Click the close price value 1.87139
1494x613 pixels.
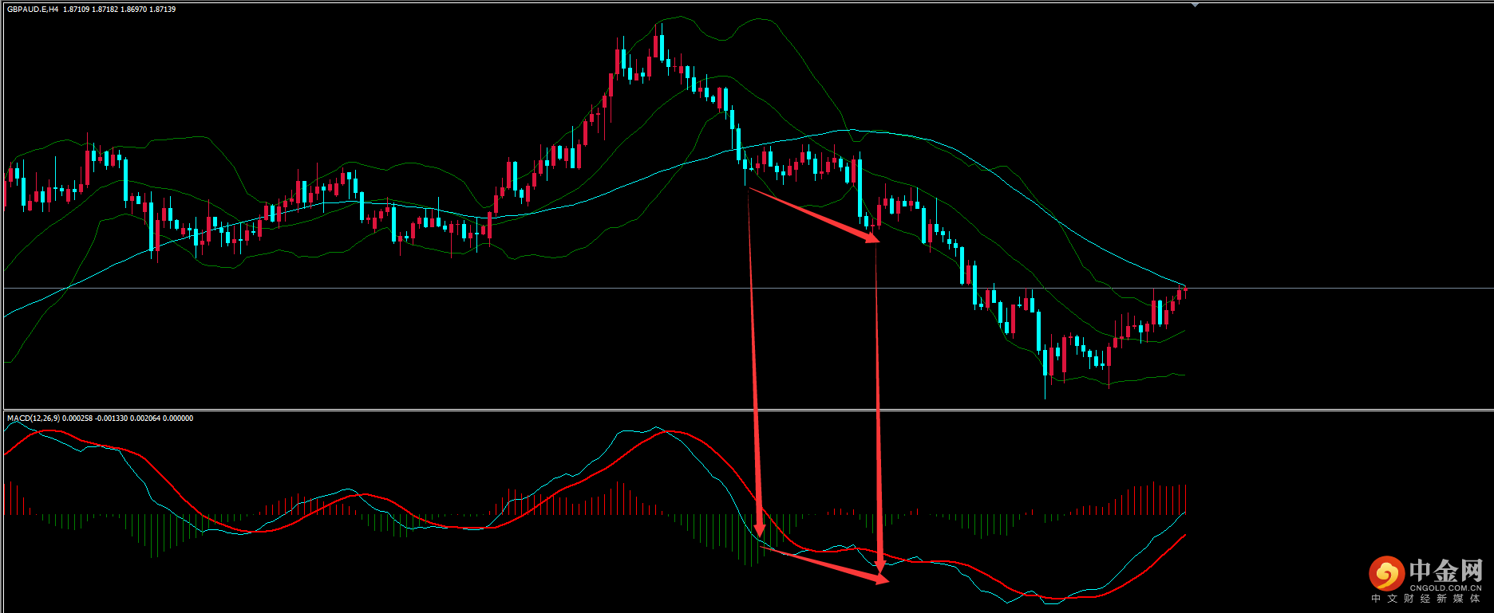(163, 10)
